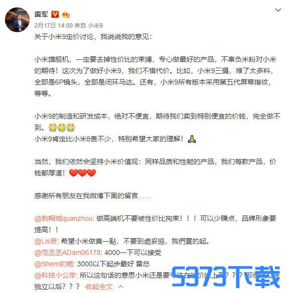The image size is (287, 293).
Task: Click the crying face emojis
Action: pyautogui.click(x=62, y=127)
